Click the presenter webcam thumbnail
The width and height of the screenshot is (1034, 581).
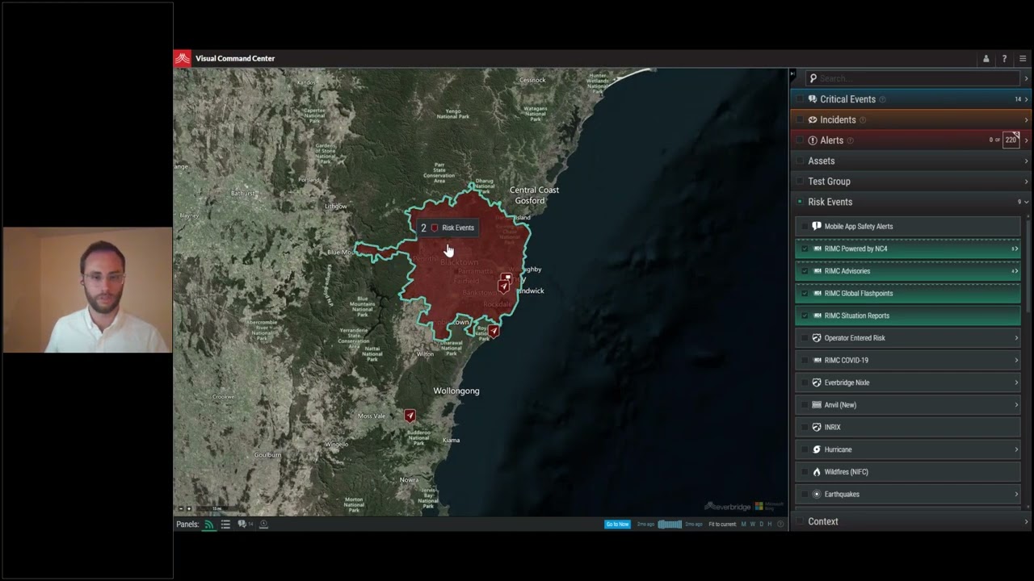pyautogui.click(x=87, y=290)
